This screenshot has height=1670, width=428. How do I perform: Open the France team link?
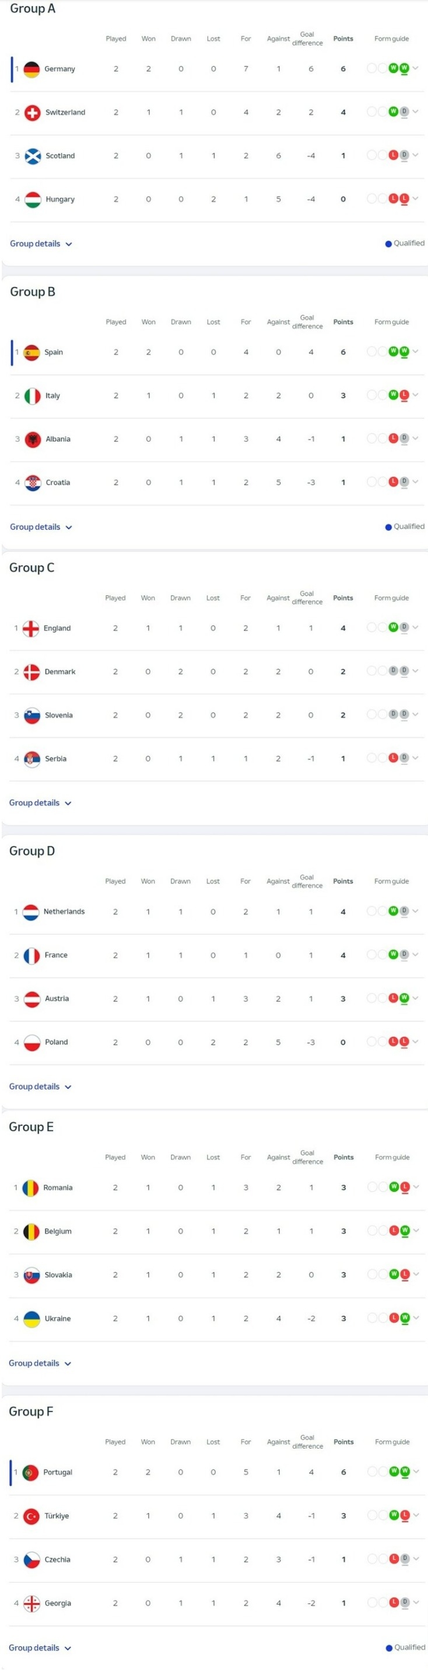tap(57, 955)
